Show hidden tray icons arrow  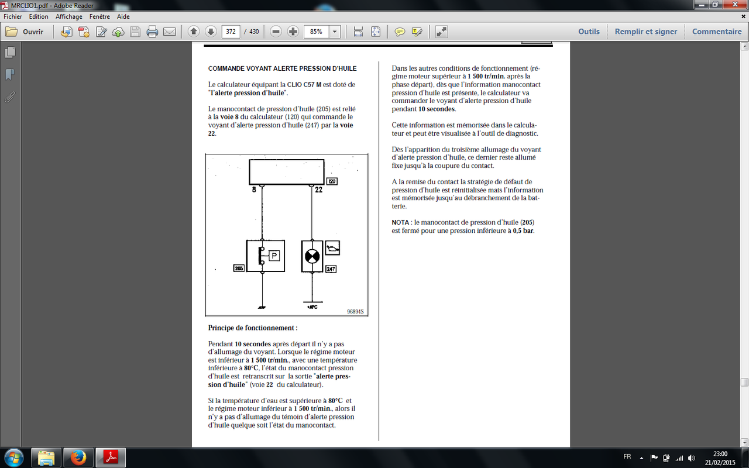click(x=641, y=457)
